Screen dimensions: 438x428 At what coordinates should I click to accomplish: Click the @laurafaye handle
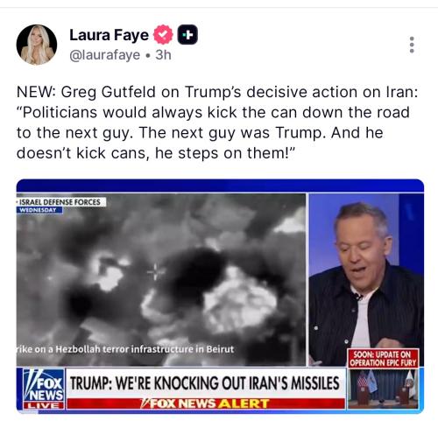105,55
